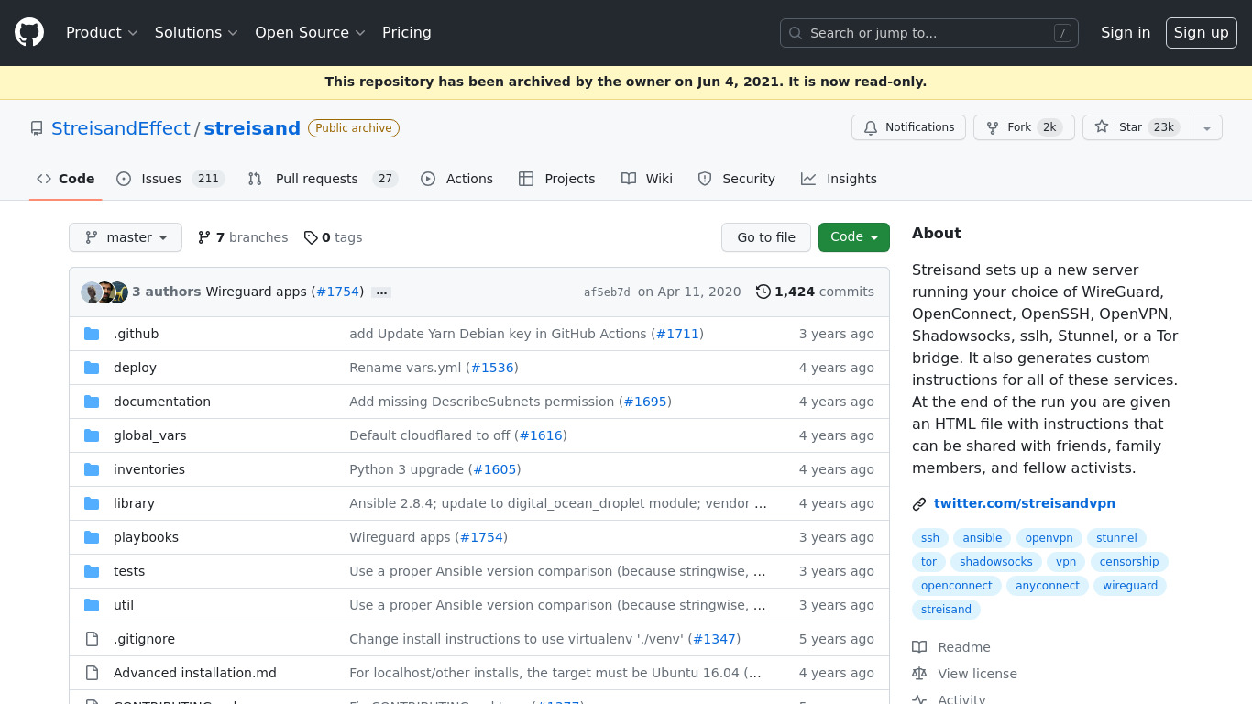View the 0 tags link
The width and height of the screenshot is (1252, 704).
click(x=334, y=237)
